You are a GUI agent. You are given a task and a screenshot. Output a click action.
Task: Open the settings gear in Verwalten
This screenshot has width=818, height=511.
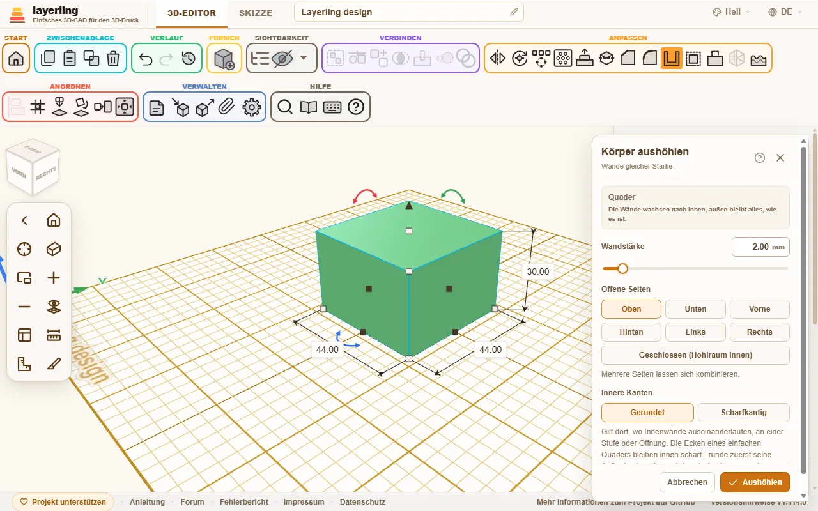tap(252, 107)
